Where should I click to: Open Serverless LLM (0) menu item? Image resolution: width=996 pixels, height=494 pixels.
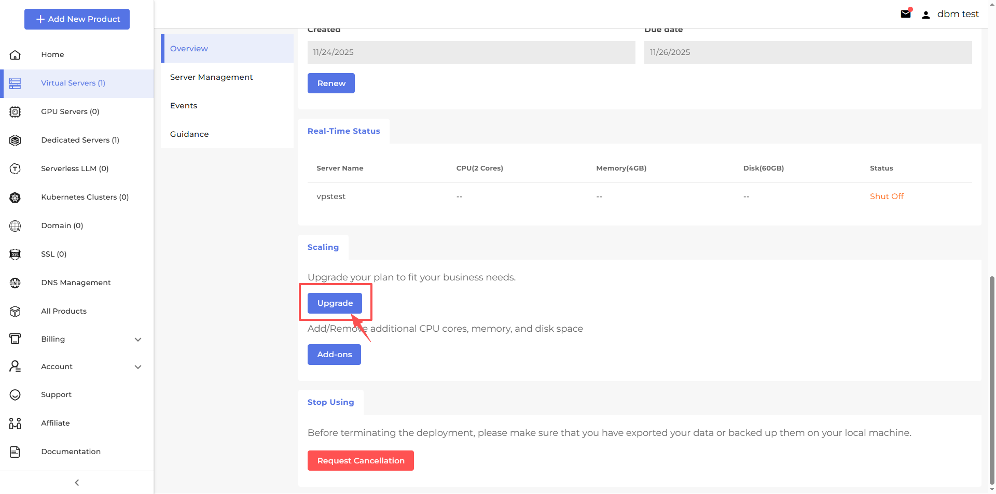click(x=77, y=168)
